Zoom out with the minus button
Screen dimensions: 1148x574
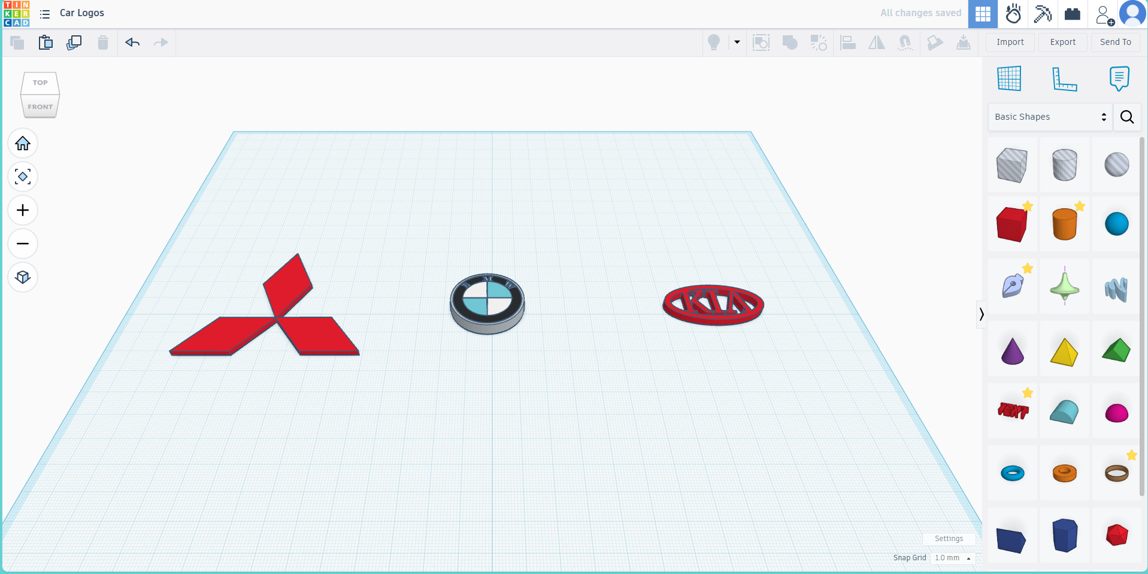[x=23, y=244]
